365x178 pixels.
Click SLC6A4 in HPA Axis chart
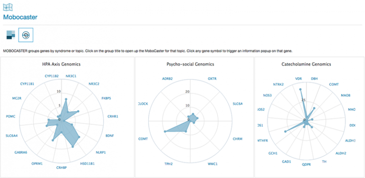11,135
